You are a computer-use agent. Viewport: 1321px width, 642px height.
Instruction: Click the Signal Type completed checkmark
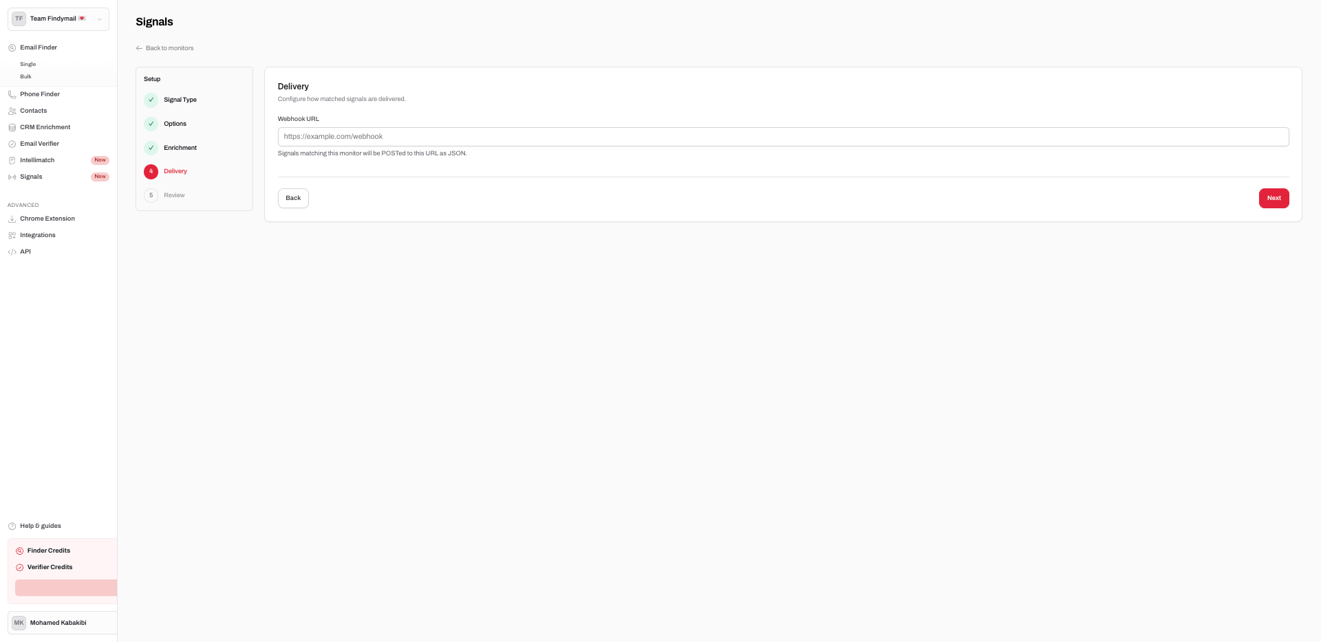[151, 100]
